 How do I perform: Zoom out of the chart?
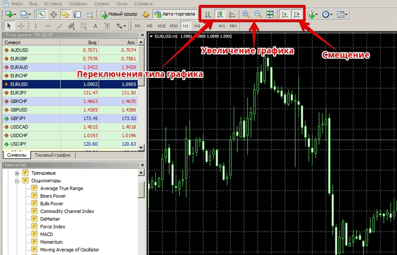point(258,15)
